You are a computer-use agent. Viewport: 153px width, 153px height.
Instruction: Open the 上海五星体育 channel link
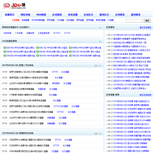[44, 33]
